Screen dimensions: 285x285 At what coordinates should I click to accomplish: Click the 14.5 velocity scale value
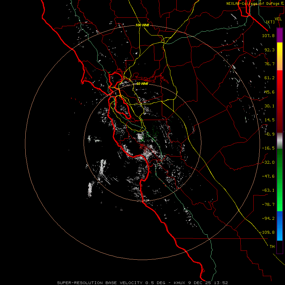269,120
